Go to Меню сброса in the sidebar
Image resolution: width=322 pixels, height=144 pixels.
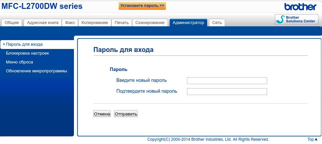[19, 62]
